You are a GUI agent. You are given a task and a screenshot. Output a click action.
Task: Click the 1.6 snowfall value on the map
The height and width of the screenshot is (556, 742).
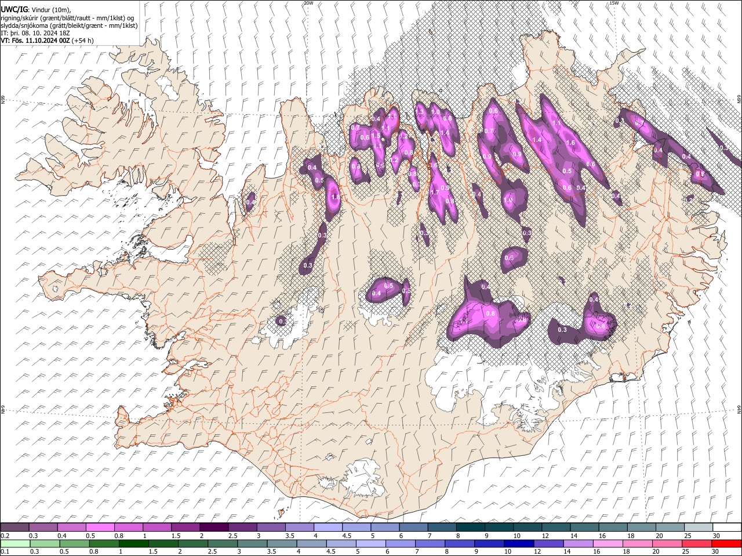click(x=570, y=142)
